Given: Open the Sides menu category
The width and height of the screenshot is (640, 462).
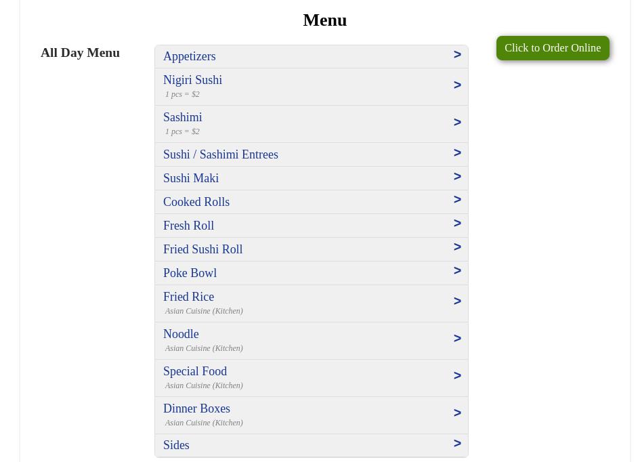Looking at the screenshot, I should pyautogui.click(x=176, y=445).
